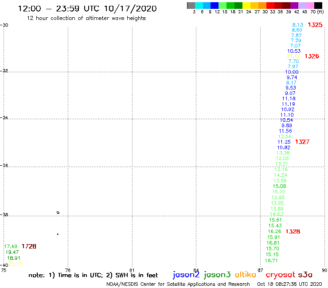Click the red pass number 1328

point(293,232)
